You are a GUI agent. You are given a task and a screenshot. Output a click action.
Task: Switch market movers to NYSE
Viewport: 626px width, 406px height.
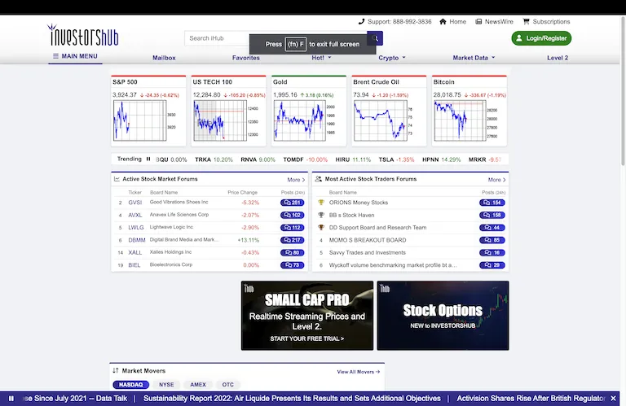(x=166, y=384)
